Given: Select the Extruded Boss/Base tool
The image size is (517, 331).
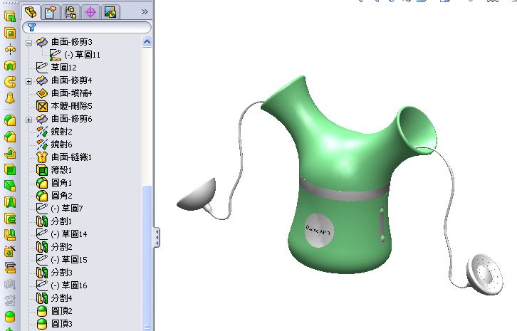Looking at the screenshot, I should pyautogui.click(x=10, y=16).
